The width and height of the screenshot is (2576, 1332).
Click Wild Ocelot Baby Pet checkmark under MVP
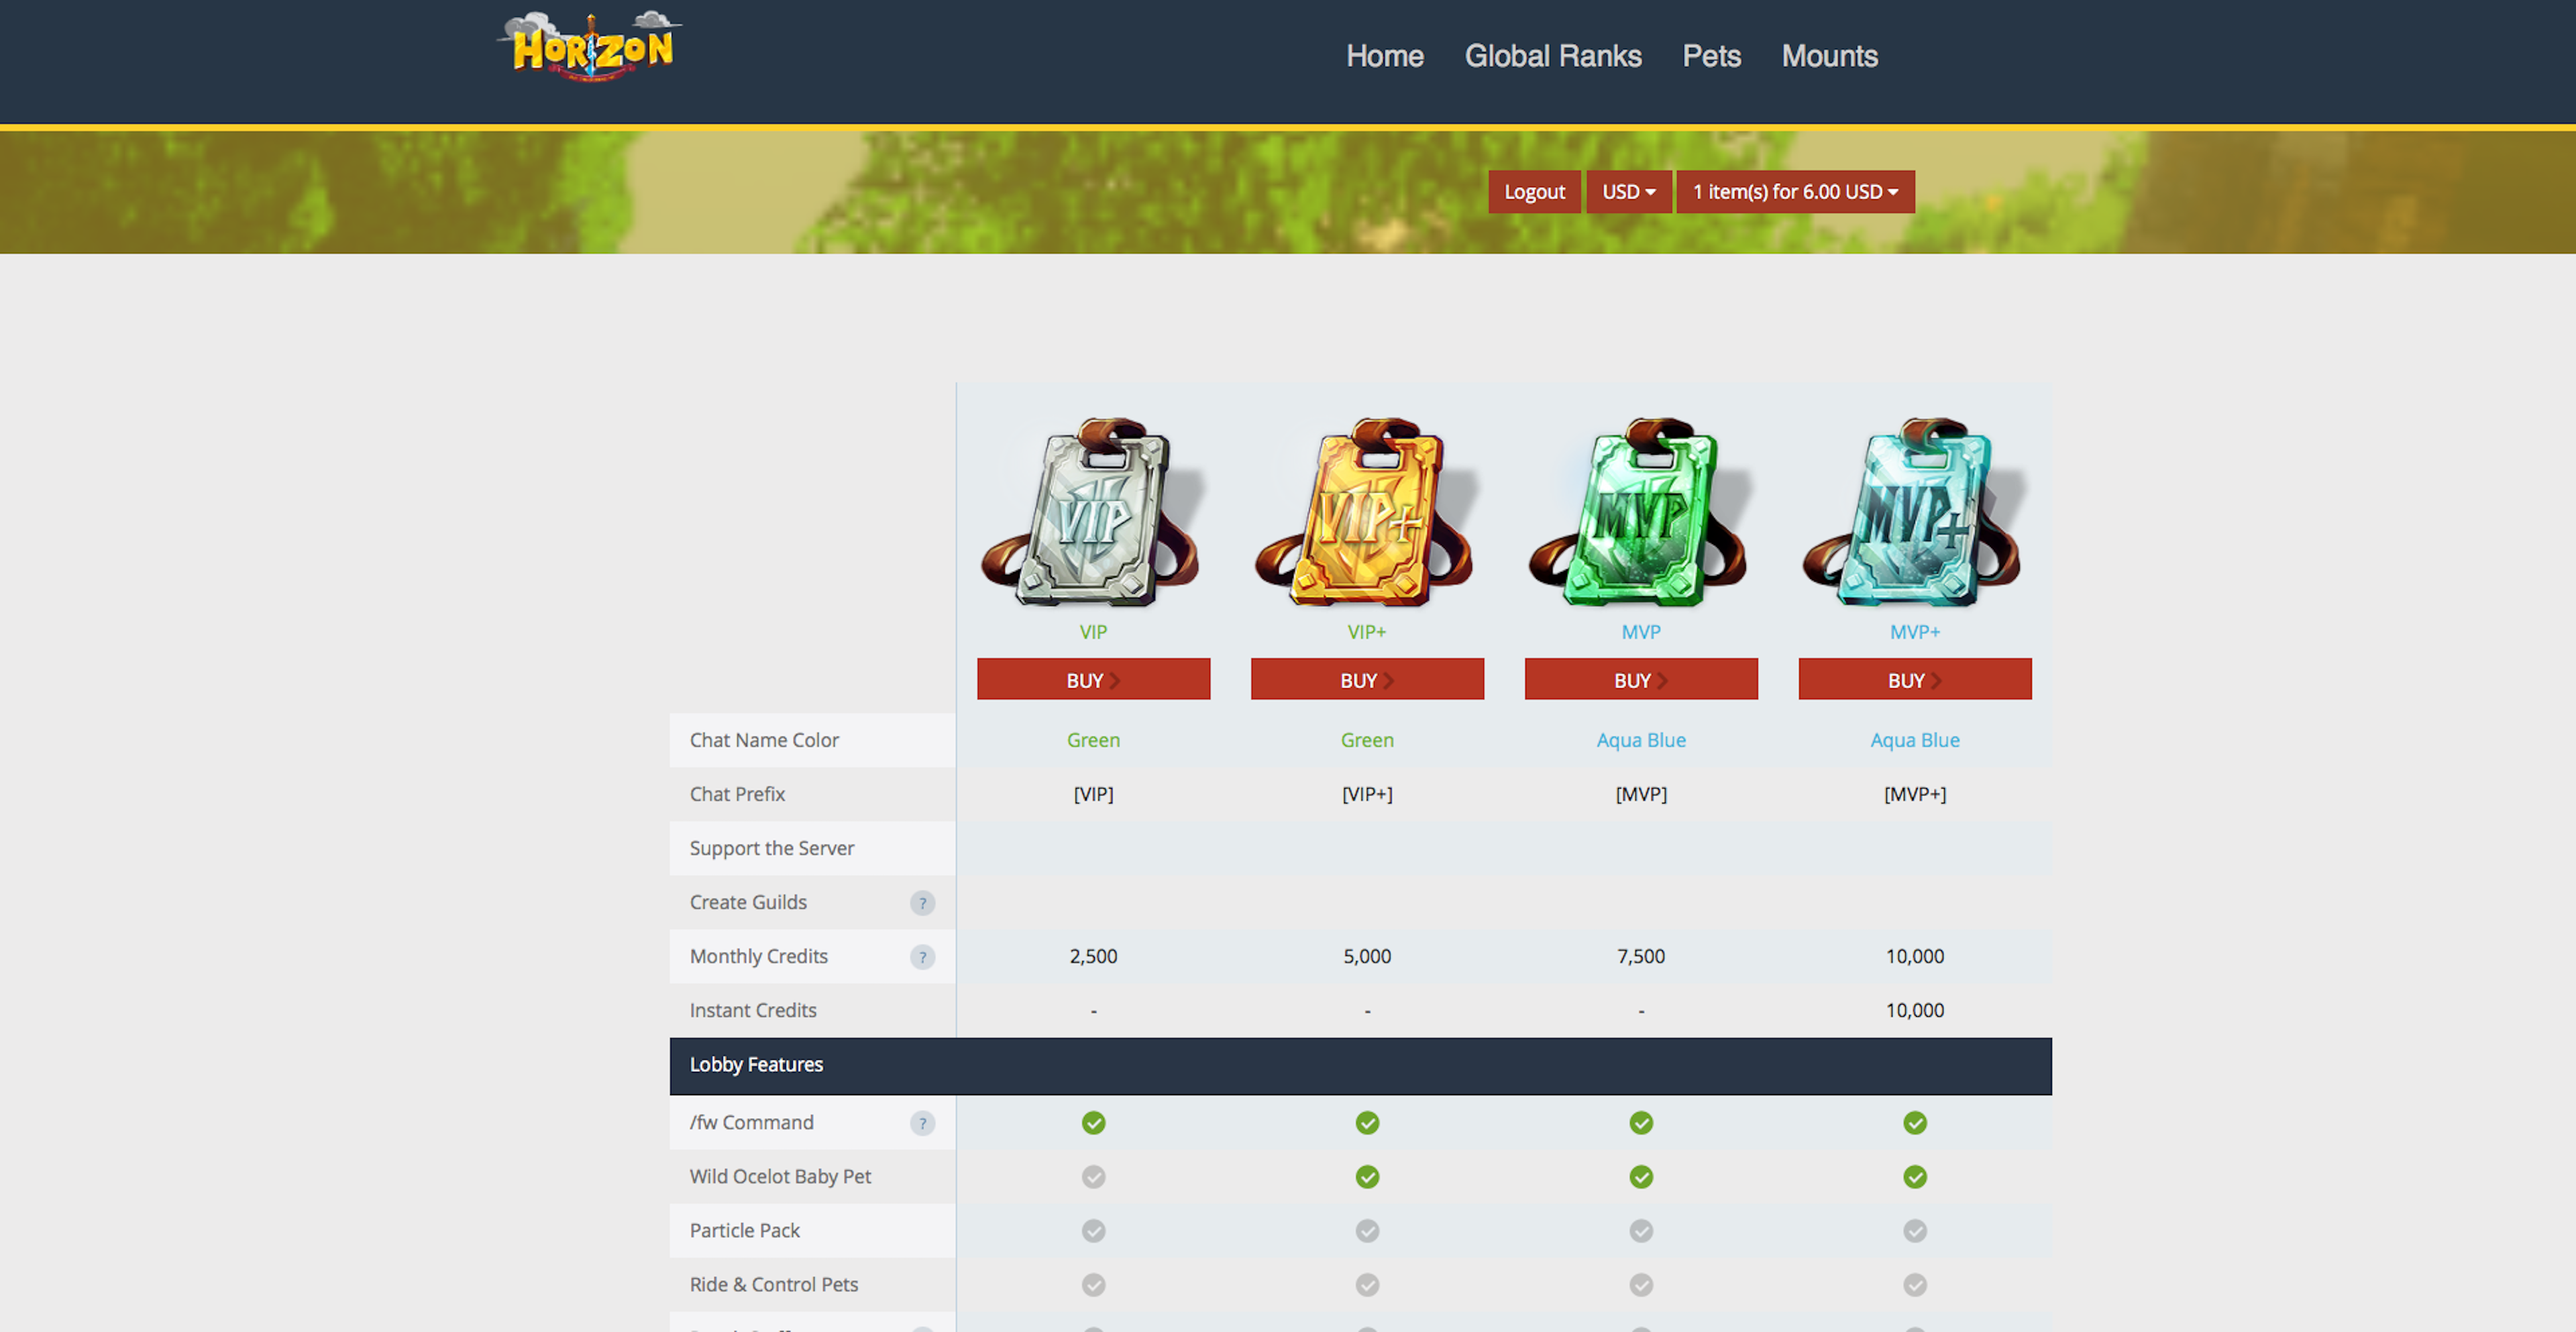[x=1641, y=1177]
